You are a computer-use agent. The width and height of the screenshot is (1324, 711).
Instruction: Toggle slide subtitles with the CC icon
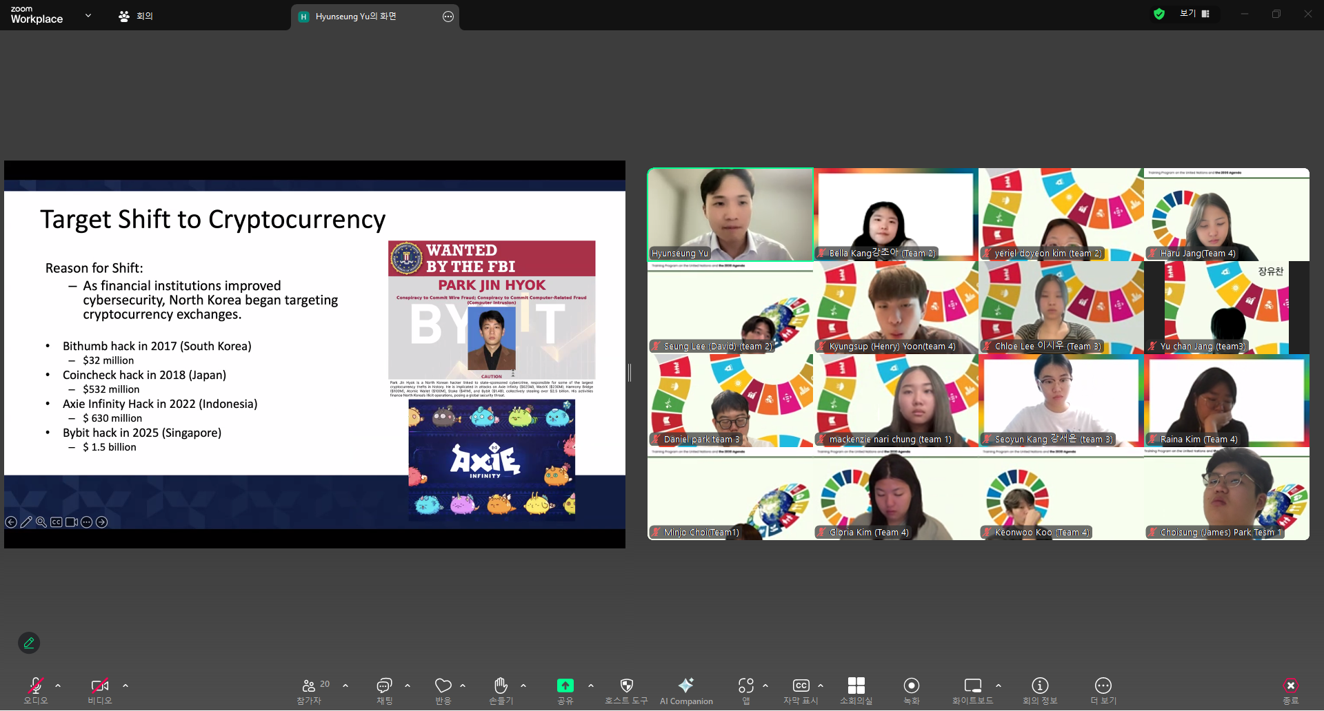[57, 522]
